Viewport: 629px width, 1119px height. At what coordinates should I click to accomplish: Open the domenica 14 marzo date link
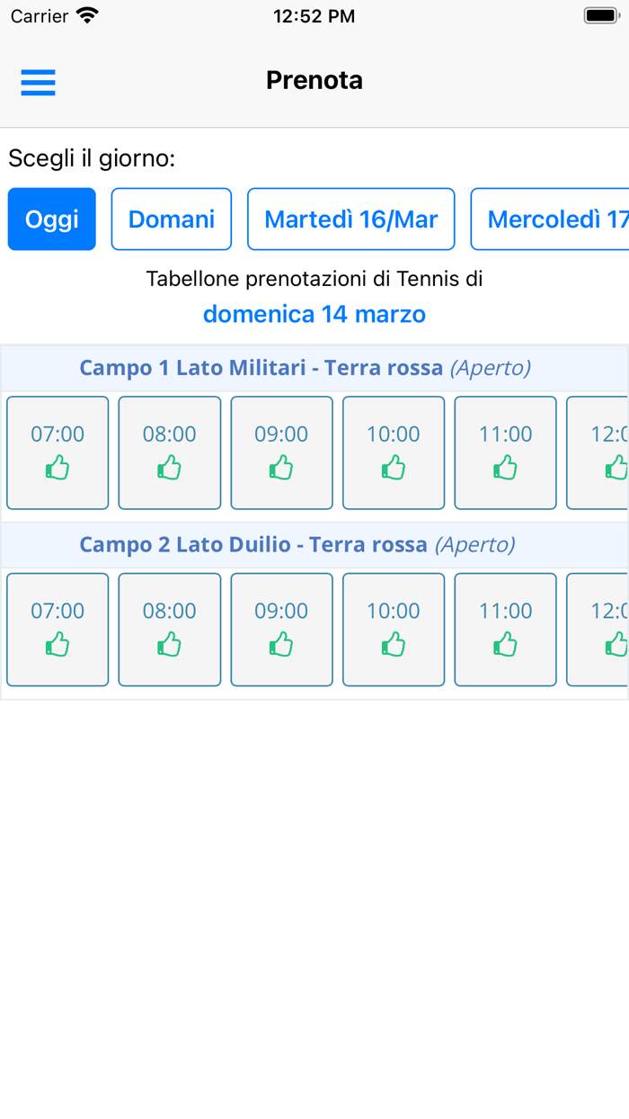tap(314, 314)
